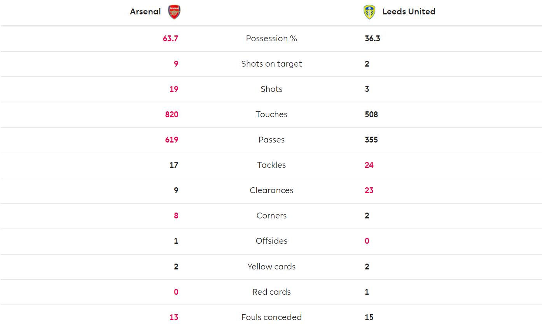Click Arsenal's 820 touches figure

tap(171, 114)
